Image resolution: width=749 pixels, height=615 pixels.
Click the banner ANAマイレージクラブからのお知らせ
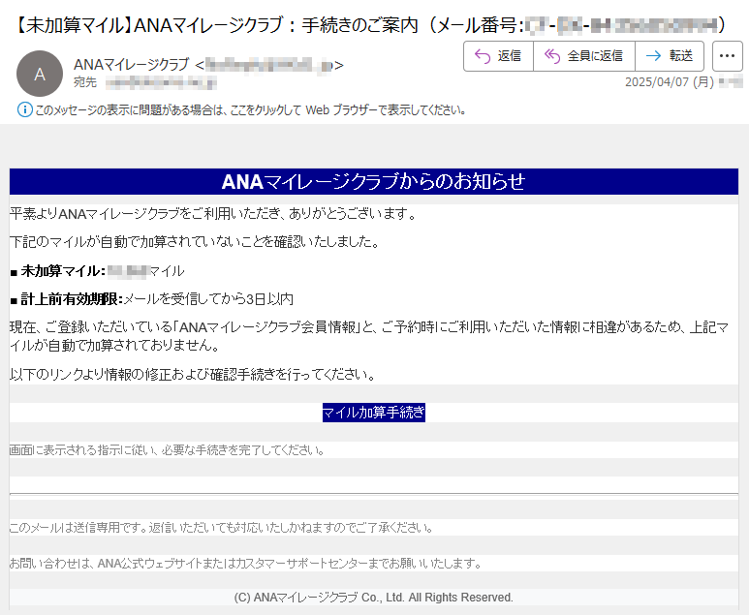click(374, 181)
